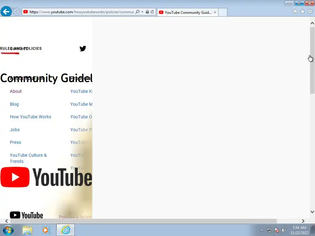This screenshot has height=236, width=315.
Task: Click the Internet Explorer taskbar button
Action: pos(66,230)
